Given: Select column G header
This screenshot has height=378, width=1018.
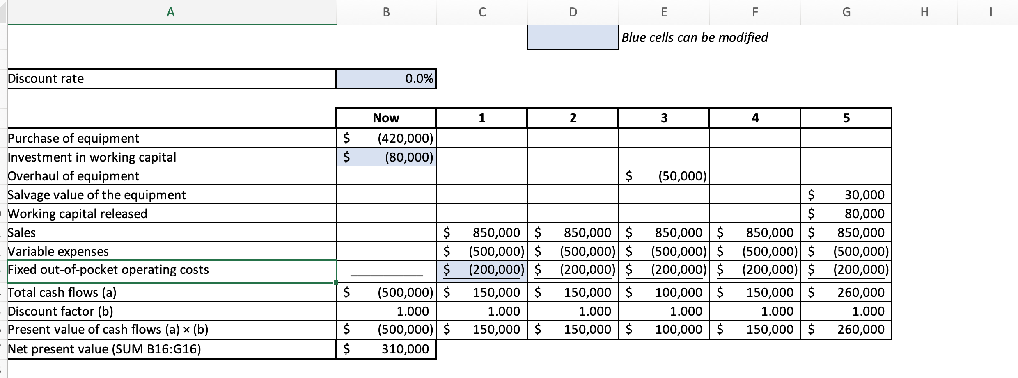Looking at the screenshot, I should [846, 12].
